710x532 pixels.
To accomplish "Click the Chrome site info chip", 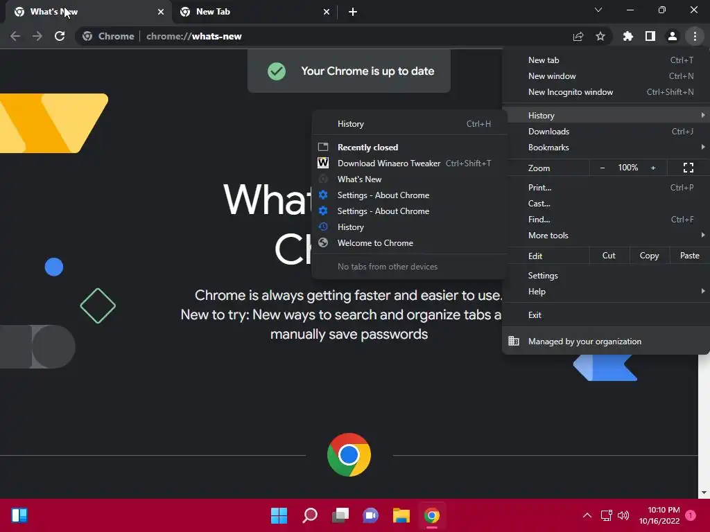I will tap(108, 36).
